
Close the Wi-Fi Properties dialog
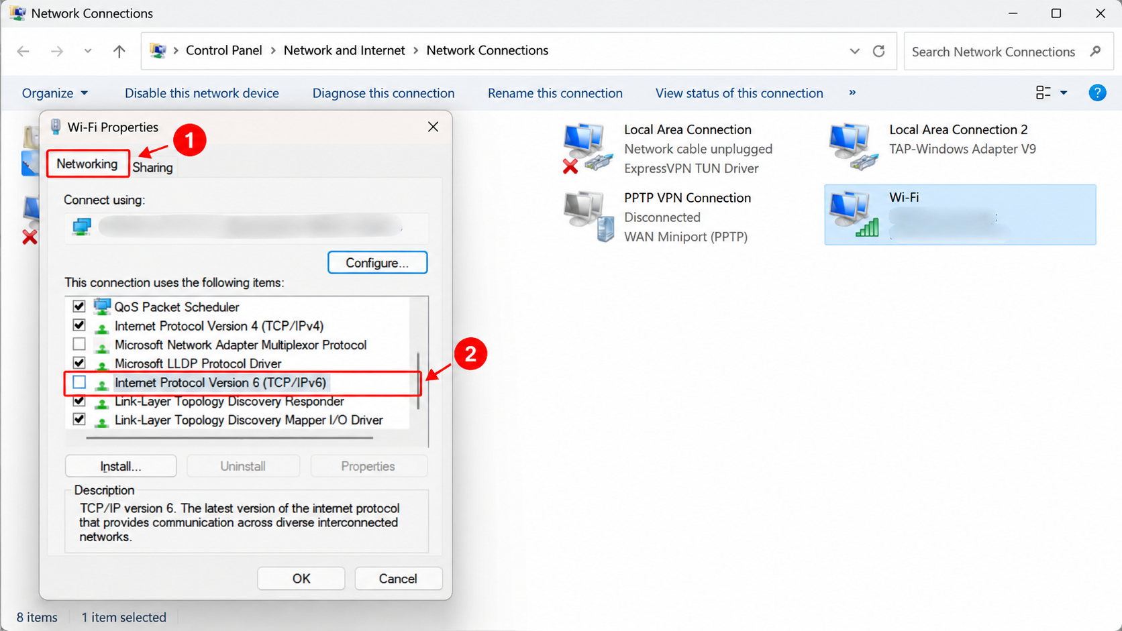coord(433,127)
